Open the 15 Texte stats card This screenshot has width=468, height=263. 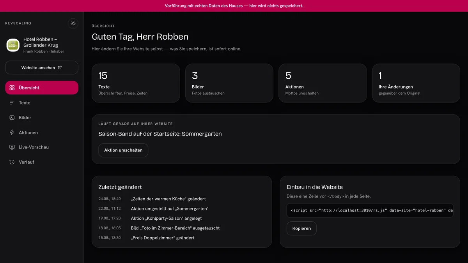[136, 83]
